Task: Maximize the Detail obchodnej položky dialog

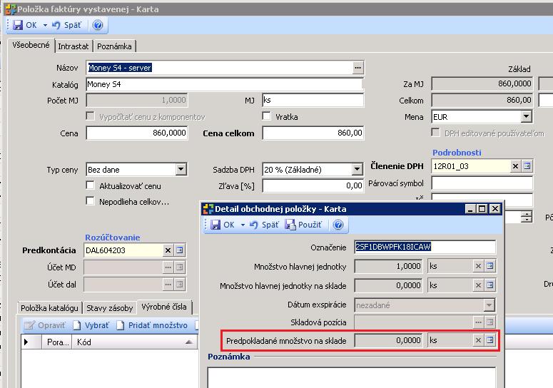Action: [482, 209]
